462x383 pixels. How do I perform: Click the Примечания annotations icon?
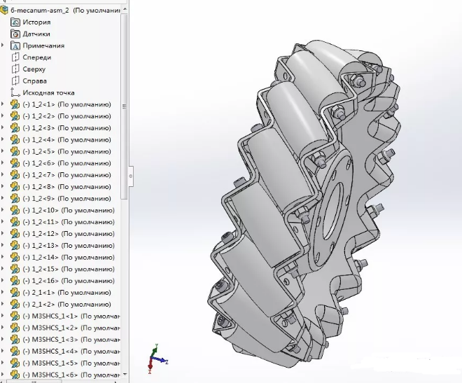(x=15, y=46)
